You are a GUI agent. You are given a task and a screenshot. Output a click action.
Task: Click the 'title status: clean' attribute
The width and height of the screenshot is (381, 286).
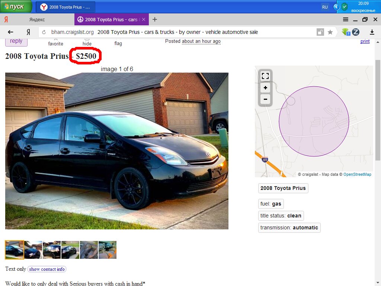click(281, 216)
